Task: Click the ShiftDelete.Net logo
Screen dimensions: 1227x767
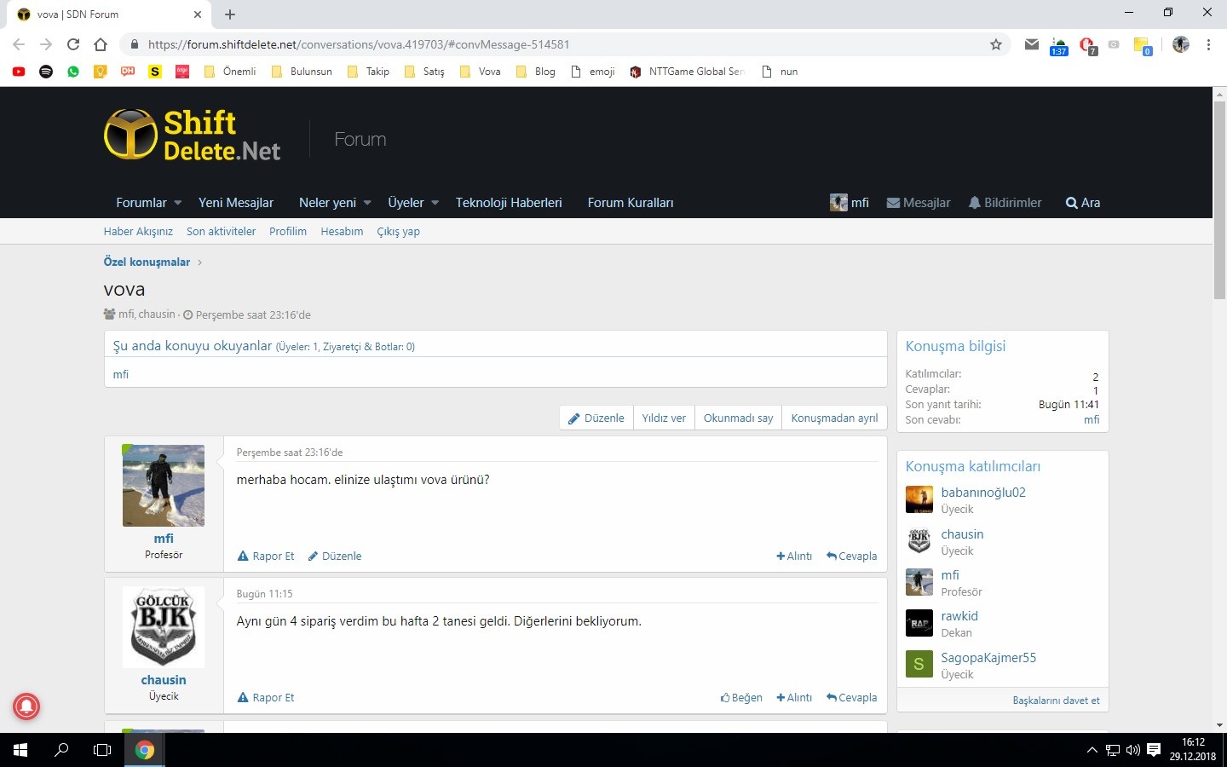Action: tap(193, 136)
